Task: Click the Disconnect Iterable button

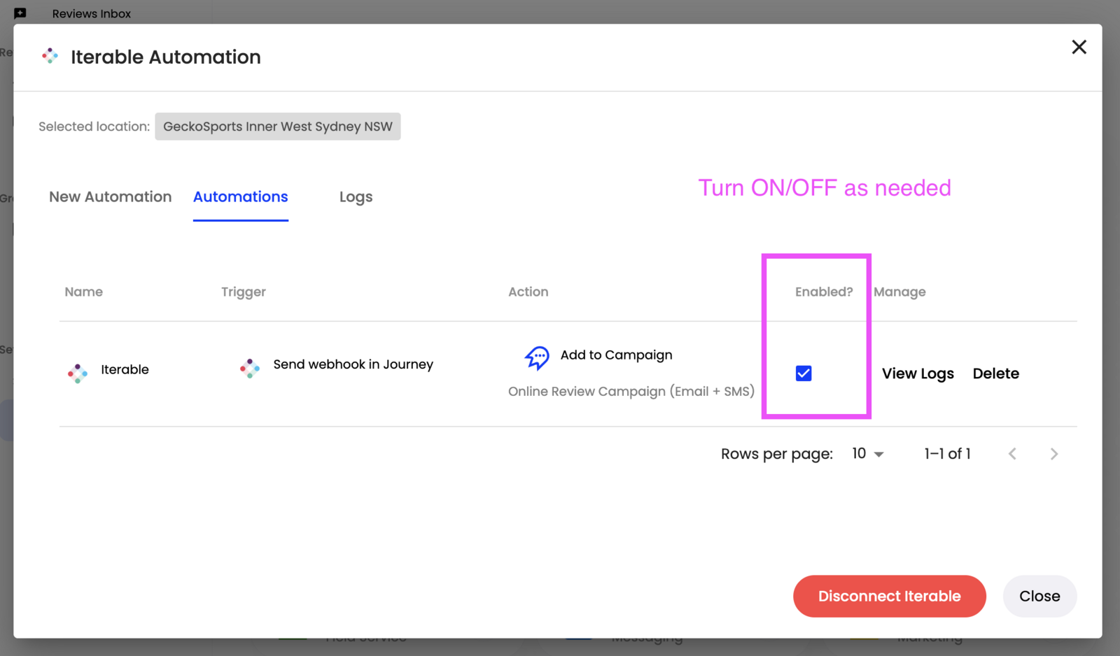Action: coord(889,596)
